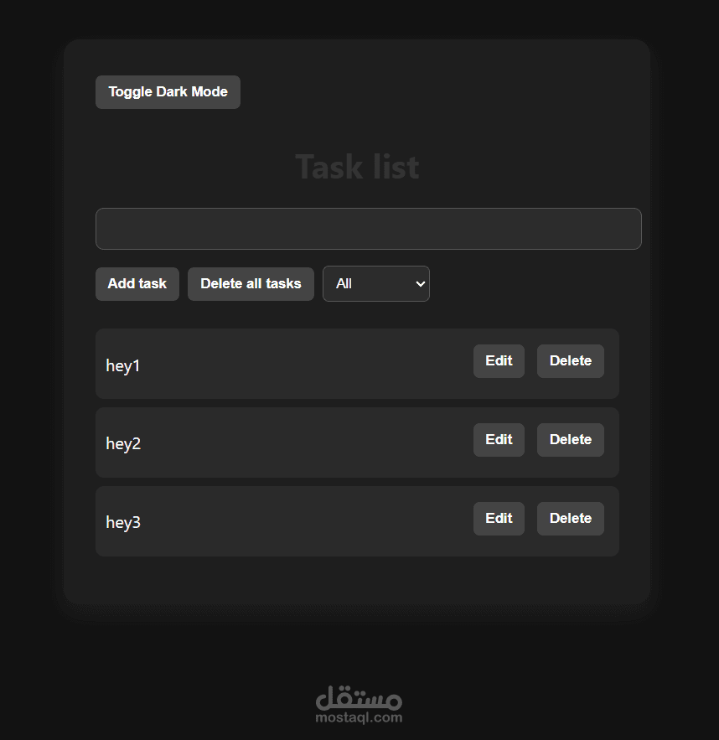The width and height of the screenshot is (719, 740).
Task: Click the Arabic mostaql logo
Action: pyautogui.click(x=359, y=697)
